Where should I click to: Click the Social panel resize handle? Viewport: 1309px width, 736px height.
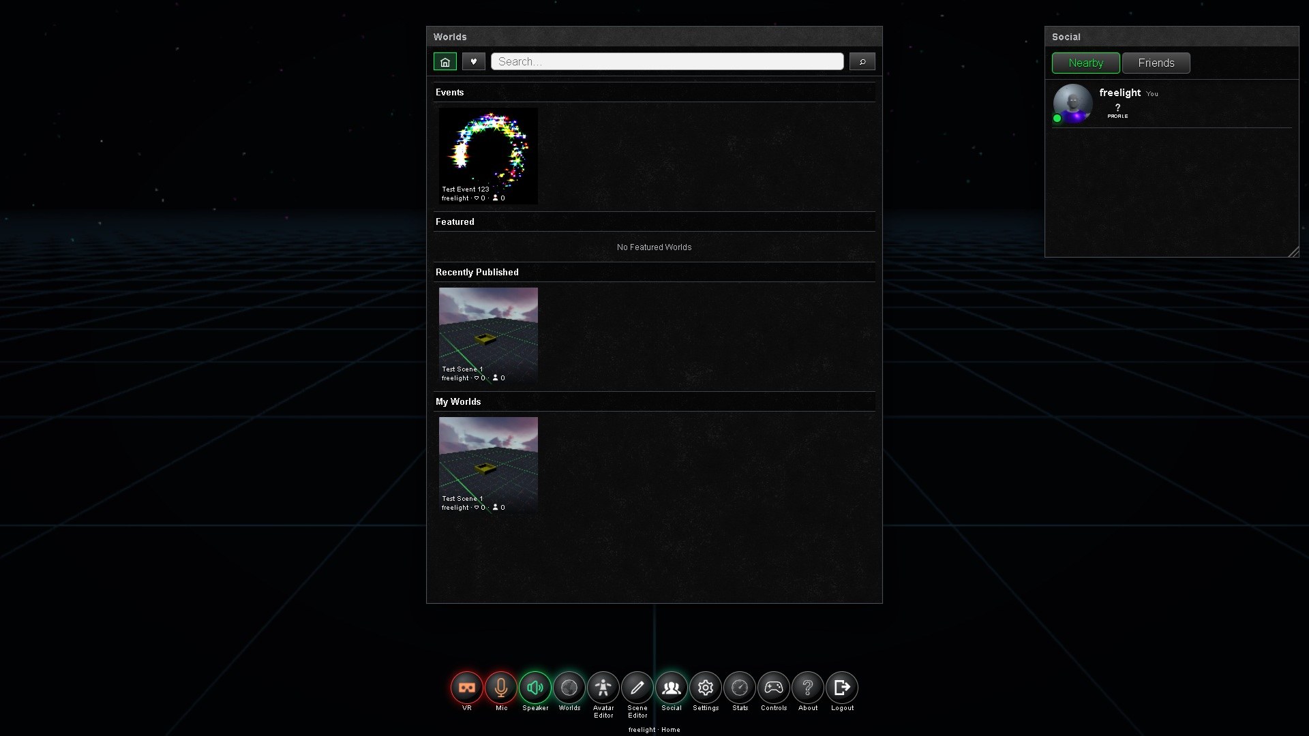coord(1293,251)
